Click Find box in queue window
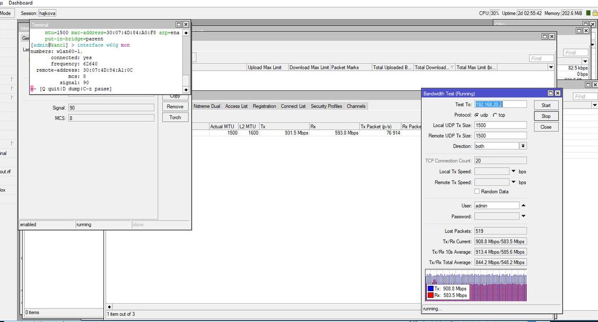598x322 pixels. (x=541, y=58)
